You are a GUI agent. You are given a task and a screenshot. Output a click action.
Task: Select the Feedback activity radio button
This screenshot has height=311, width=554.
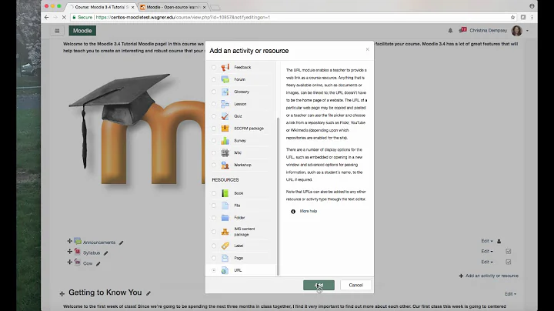point(214,67)
